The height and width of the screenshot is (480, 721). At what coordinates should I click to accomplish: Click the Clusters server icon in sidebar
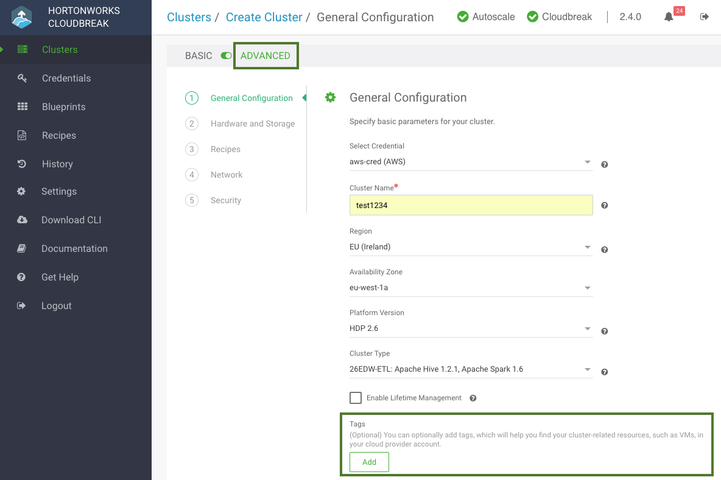tap(23, 49)
